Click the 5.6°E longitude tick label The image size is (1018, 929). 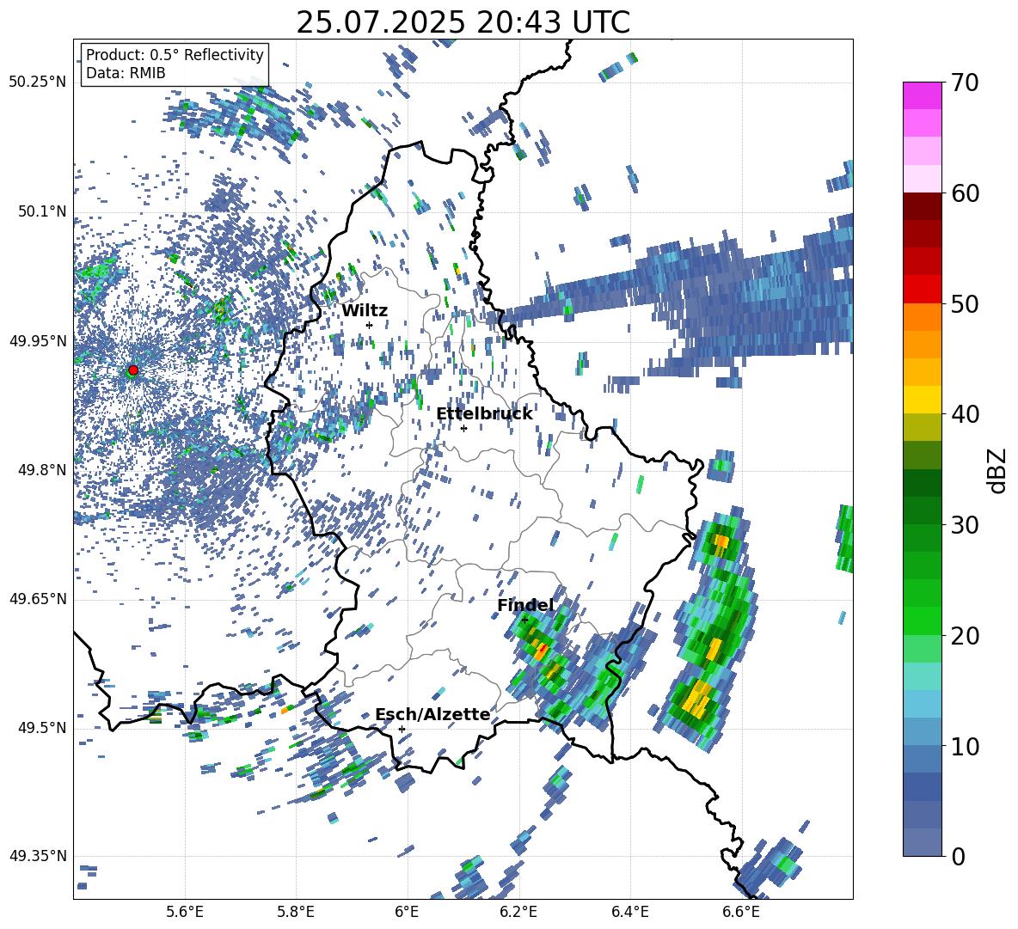pos(185,912)
